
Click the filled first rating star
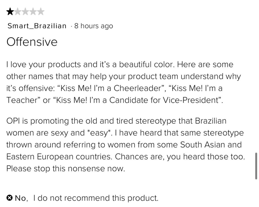coord(10,12)
